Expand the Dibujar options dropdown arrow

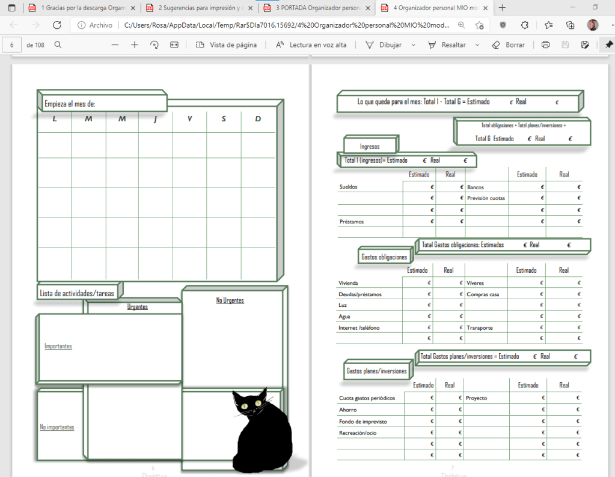(x=413, y=45)
